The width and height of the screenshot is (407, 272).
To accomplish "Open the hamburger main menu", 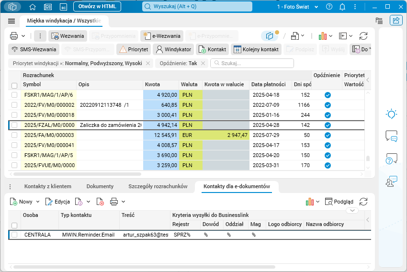I will pyautogui.click(x=11, y=21).
